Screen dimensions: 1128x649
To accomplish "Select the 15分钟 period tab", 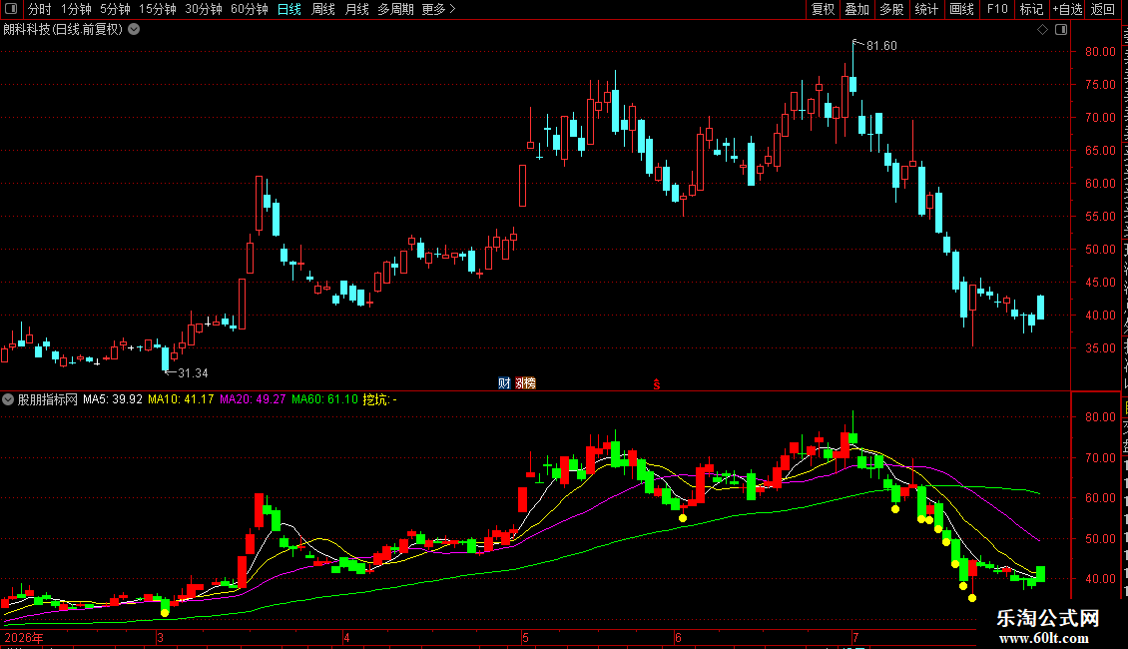I will pyautogui.click(x=158, y=9).
